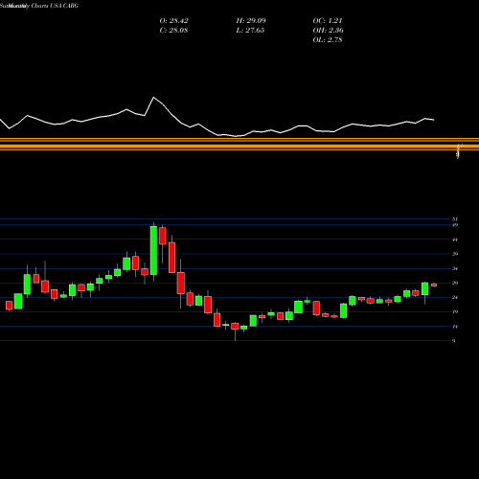Click the price axis label 19
This screenshot has height=479, width=479.
coord(455,312)
